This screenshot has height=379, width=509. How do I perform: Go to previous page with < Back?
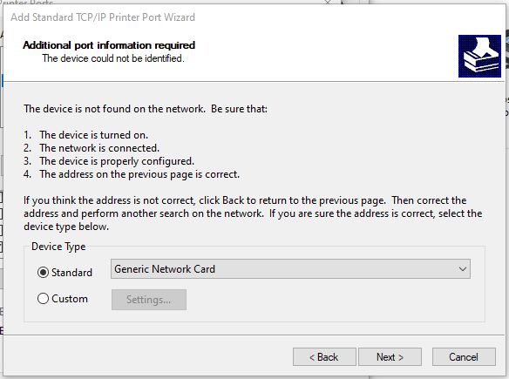(324, 357)
